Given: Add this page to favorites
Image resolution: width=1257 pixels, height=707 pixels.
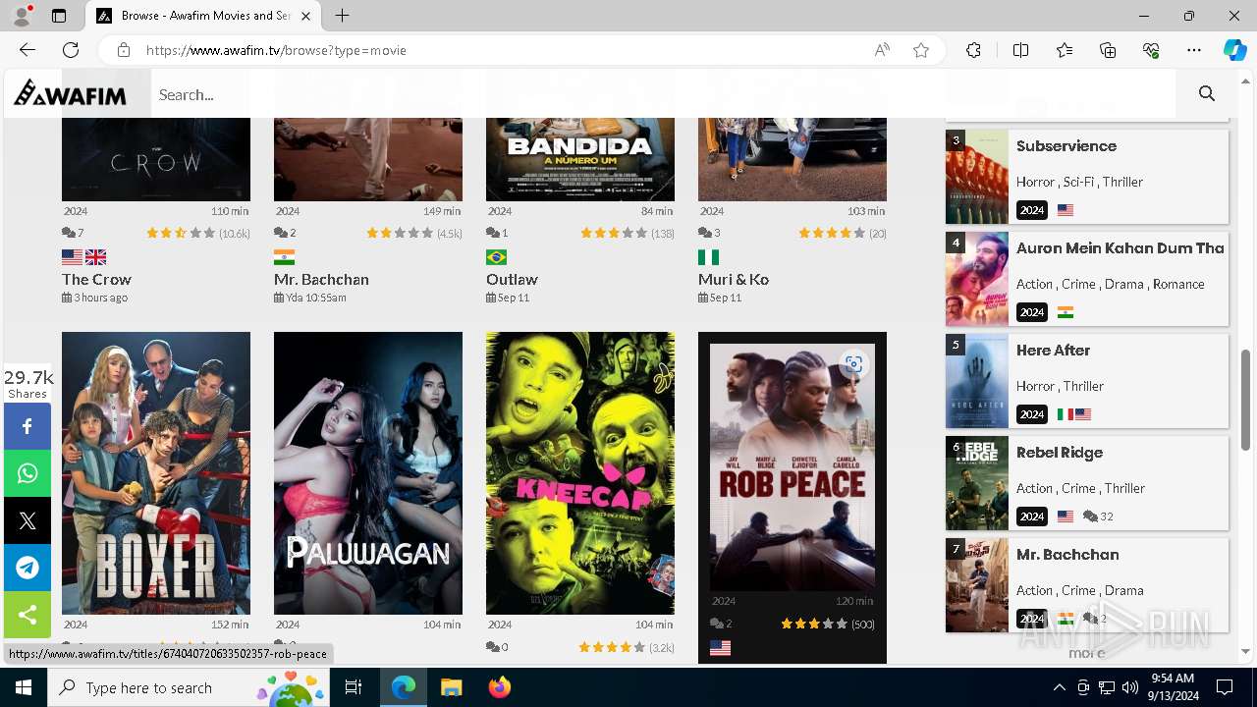Looking at the screenshot, I should (921, 50).
